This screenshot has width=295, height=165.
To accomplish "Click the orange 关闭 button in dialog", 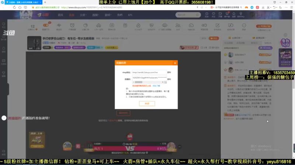I will [x=147, y=104].
